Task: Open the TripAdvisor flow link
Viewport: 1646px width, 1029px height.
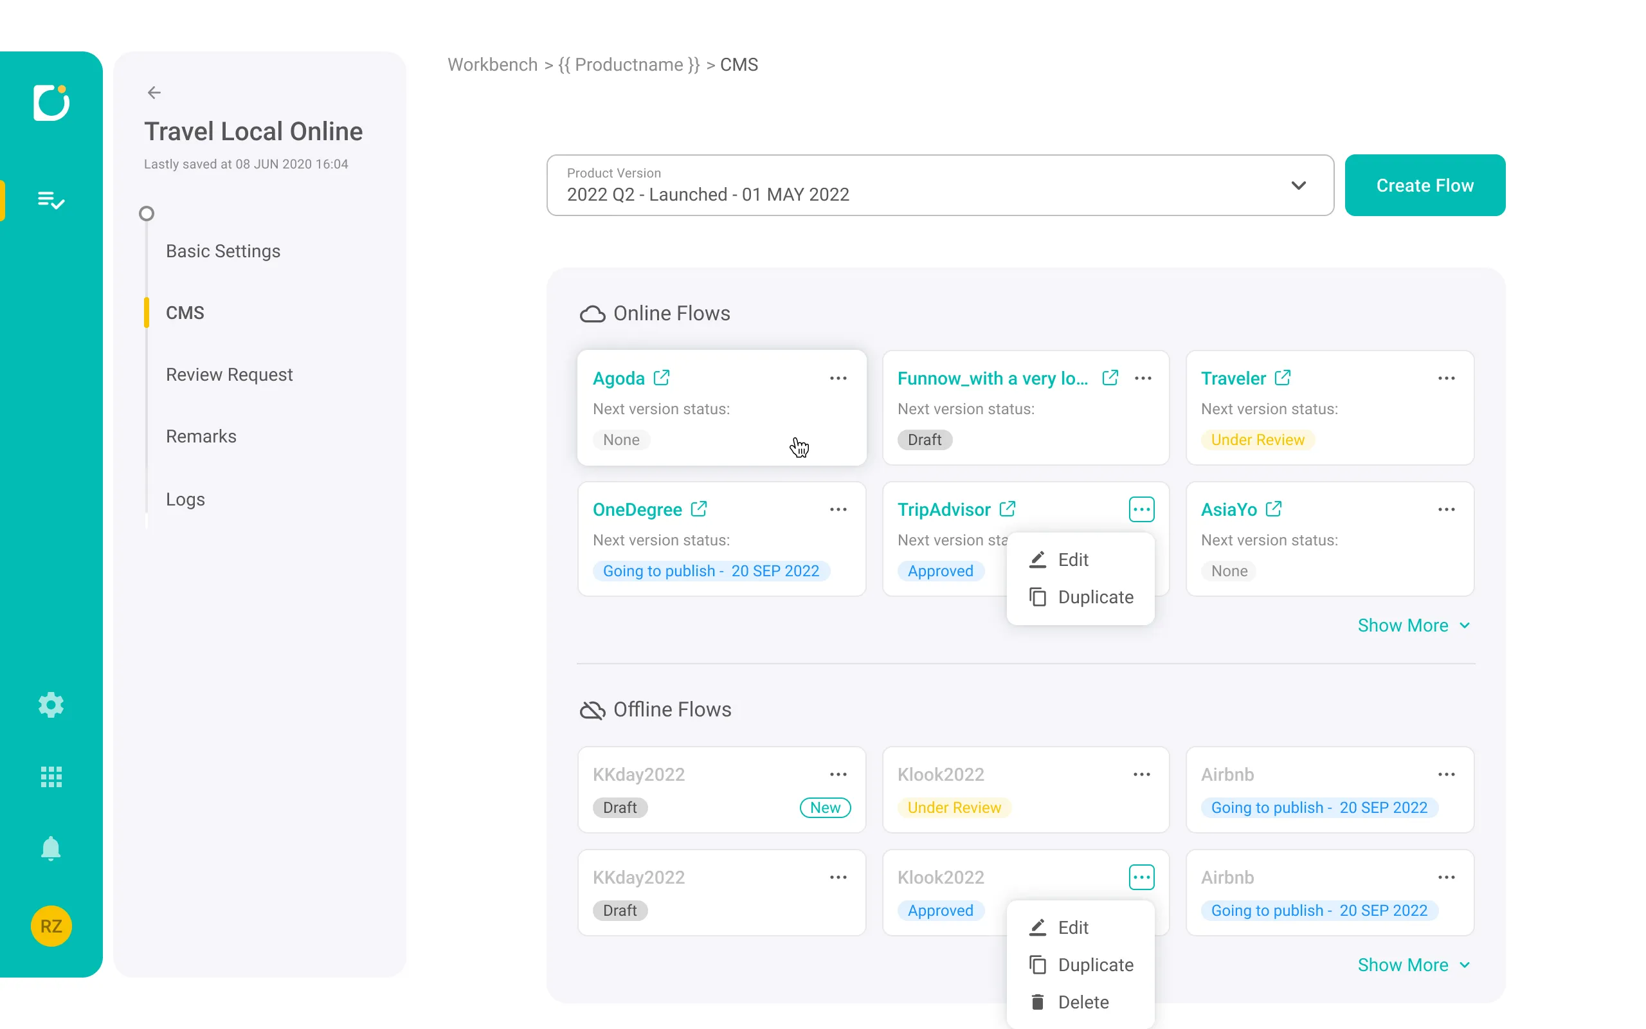Action: (943, 509)
